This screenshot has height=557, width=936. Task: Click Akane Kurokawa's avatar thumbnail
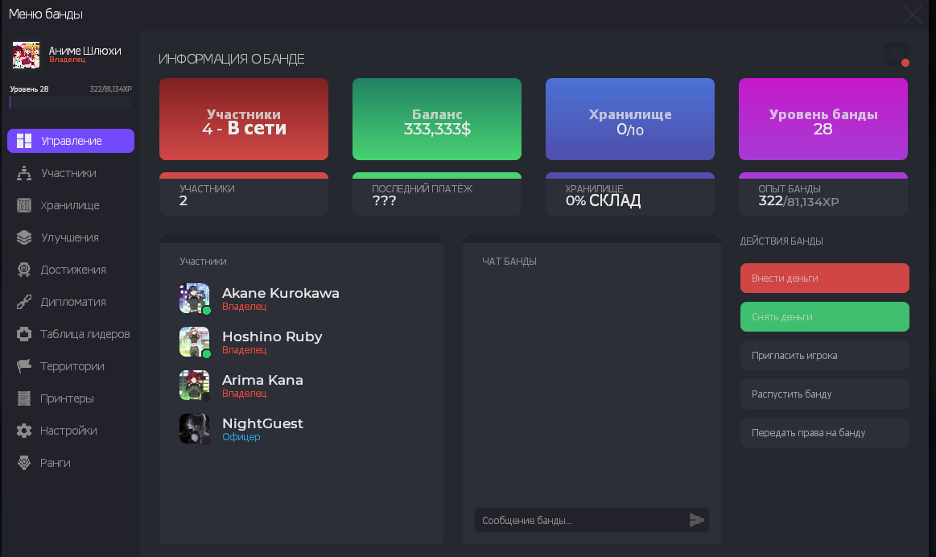point(194,299)
